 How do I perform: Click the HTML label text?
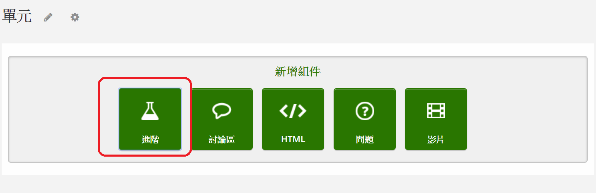coord(293,139)
